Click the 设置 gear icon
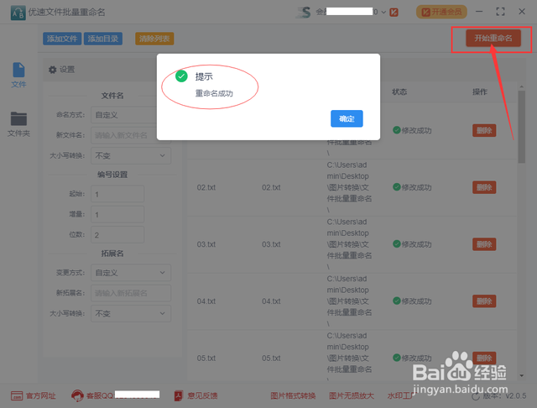Viewport: 537px width, 408px height. pyautogui.click(x=52, y=70)
